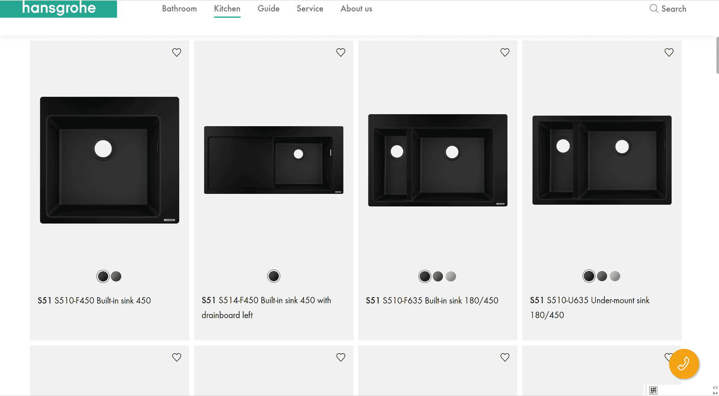
Task: Click the page vertical scrollbar
Action: [x=717, y=55]
